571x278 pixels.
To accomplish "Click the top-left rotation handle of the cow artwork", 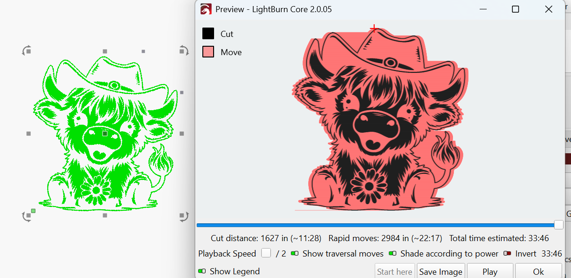I will (x=27, y=50).
